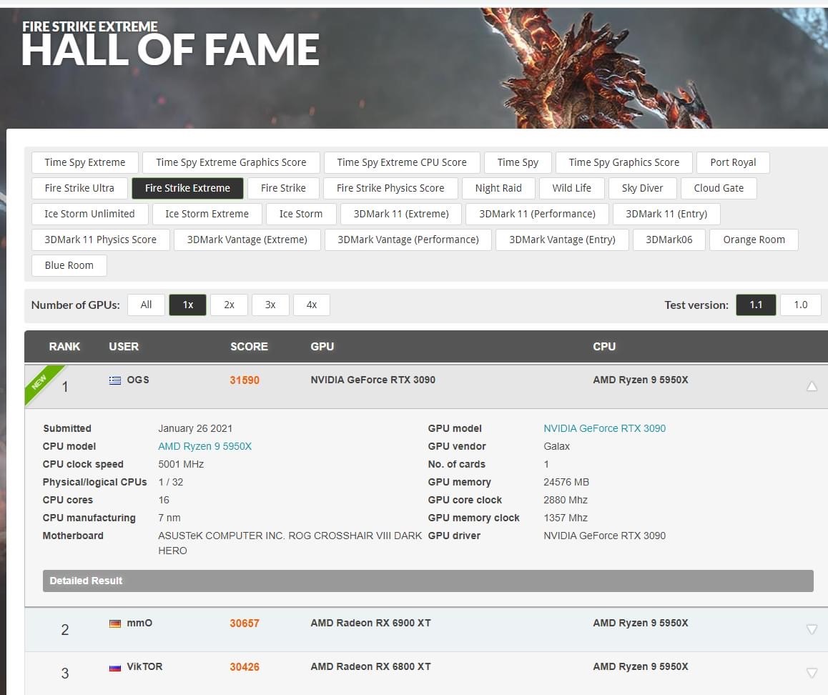Select the 1x GPU filter
Viewport: 828px width, 695px height.
click(x=187, y=305)
